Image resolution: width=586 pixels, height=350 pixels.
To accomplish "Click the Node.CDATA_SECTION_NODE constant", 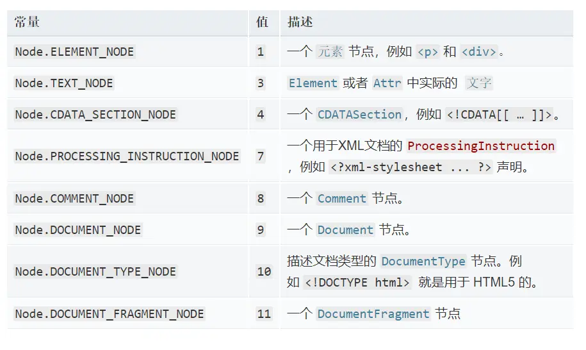I will 95,114.
